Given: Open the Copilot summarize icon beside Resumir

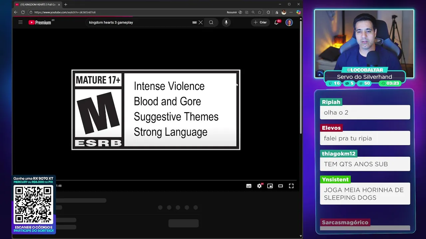Looking at the screenshot, I should click(x=240, y=12).
